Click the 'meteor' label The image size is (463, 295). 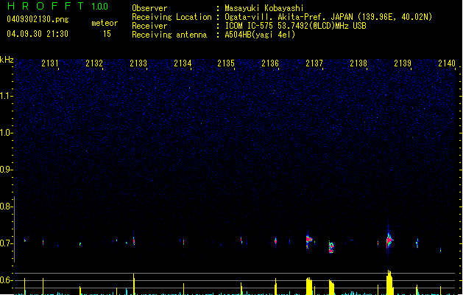pyautogui.click(x=105, y=23)
